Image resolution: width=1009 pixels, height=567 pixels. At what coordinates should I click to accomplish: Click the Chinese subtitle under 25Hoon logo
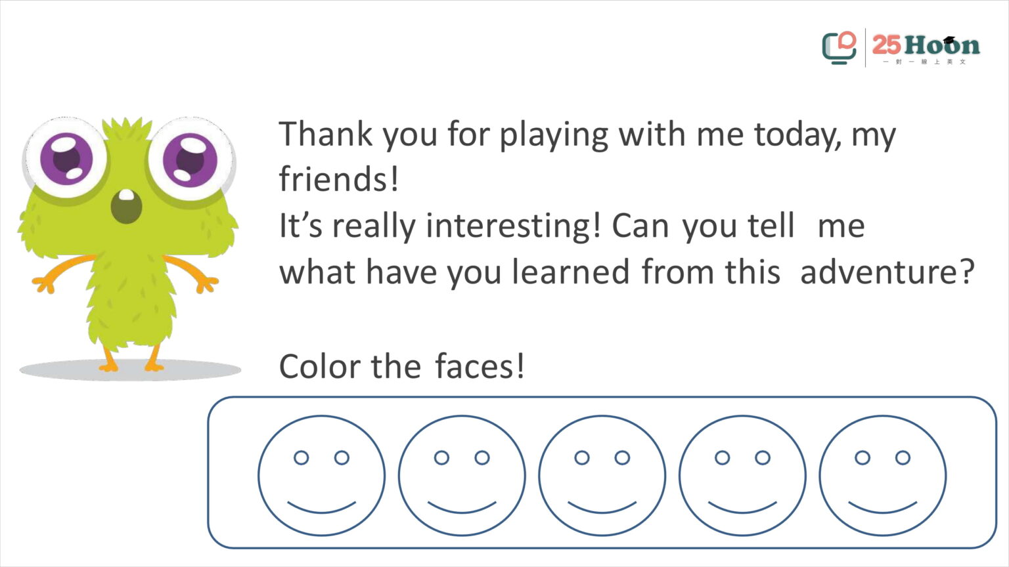tap(925, 62)
